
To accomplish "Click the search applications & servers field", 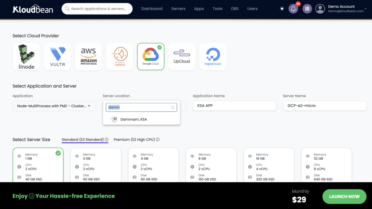I will tap(97, 9).
